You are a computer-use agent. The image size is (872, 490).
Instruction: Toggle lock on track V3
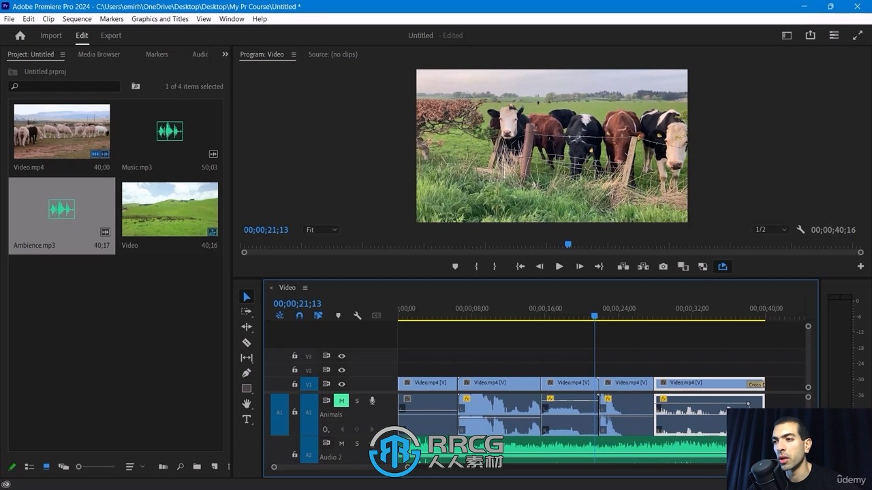pos(294,356)
